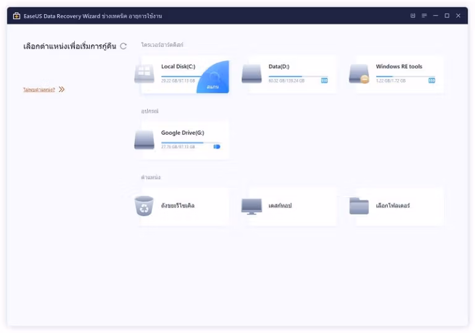Click the blue badge on Google Drive(G:)

point(216,147)
